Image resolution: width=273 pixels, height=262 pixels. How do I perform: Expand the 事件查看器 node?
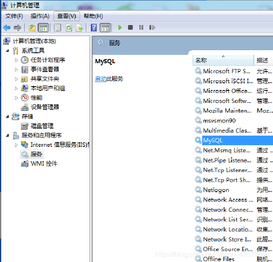pos(16,69)
